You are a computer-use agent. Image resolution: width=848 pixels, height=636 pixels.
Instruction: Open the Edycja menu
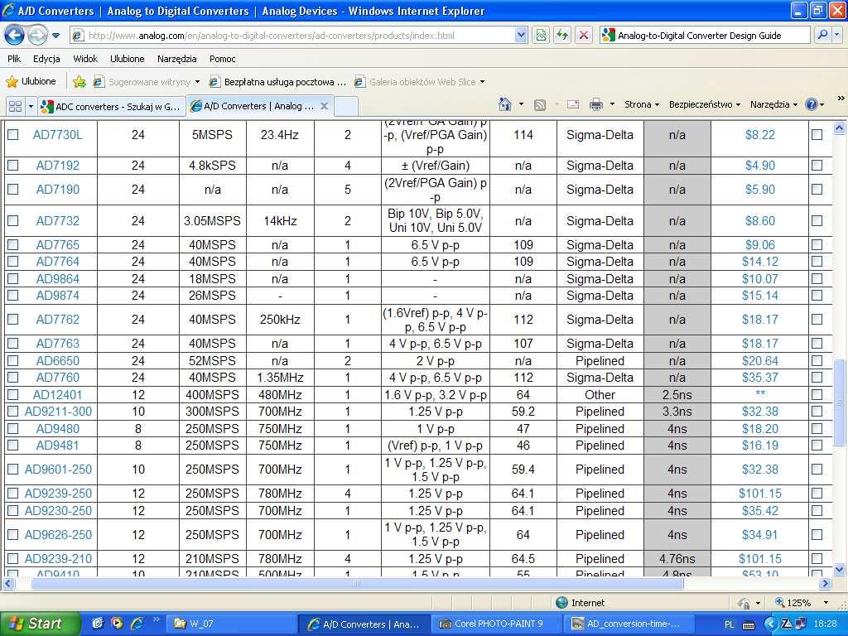(x=46, y=59)
